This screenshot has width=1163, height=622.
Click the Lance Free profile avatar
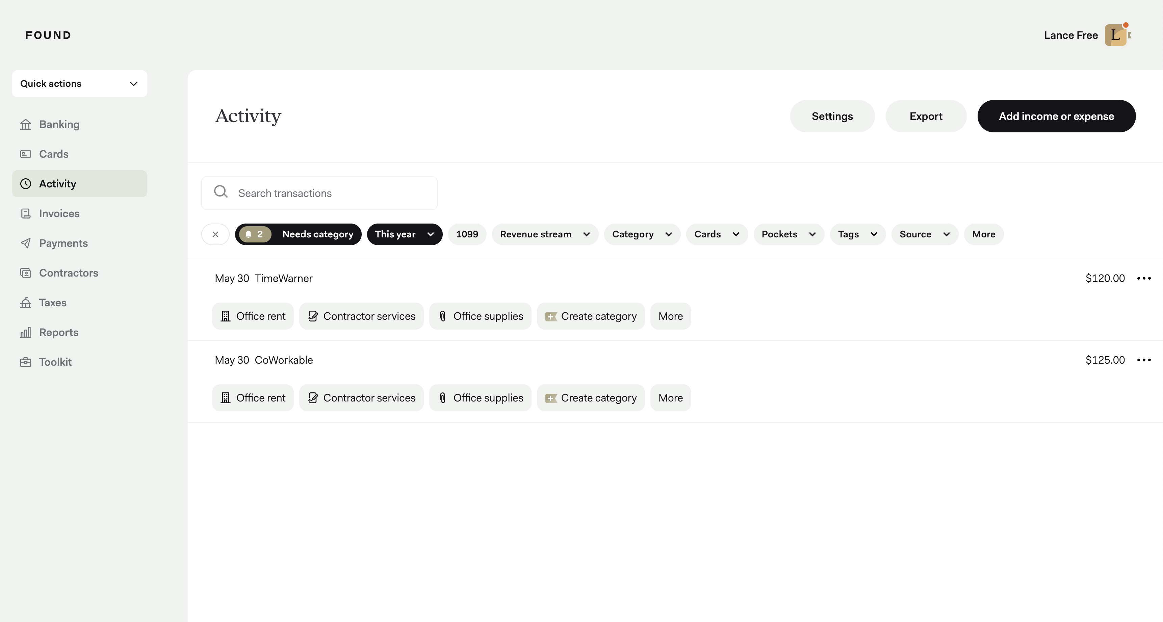1116,35
